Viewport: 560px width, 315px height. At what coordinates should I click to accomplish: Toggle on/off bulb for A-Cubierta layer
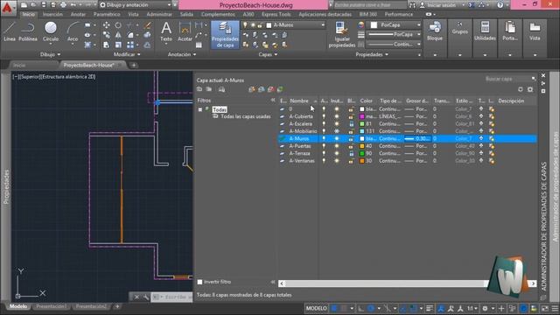324,116
